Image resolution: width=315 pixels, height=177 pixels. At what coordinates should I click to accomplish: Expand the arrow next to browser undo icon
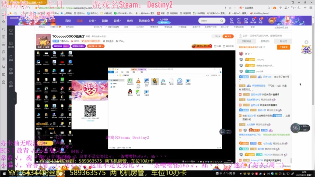pyautogui.click(x=295, y=8)
